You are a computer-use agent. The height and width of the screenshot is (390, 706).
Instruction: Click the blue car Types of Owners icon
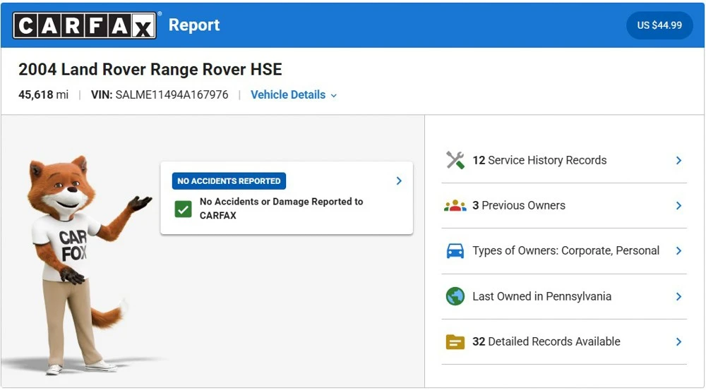[455, 251]
